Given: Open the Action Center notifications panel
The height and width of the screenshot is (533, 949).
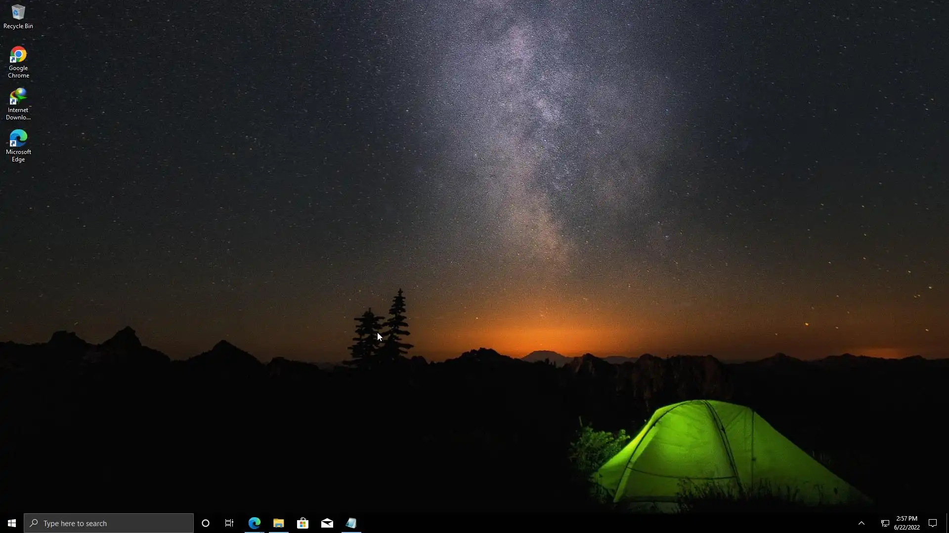Looking at the screenshot, I should (x=933, y=523).
